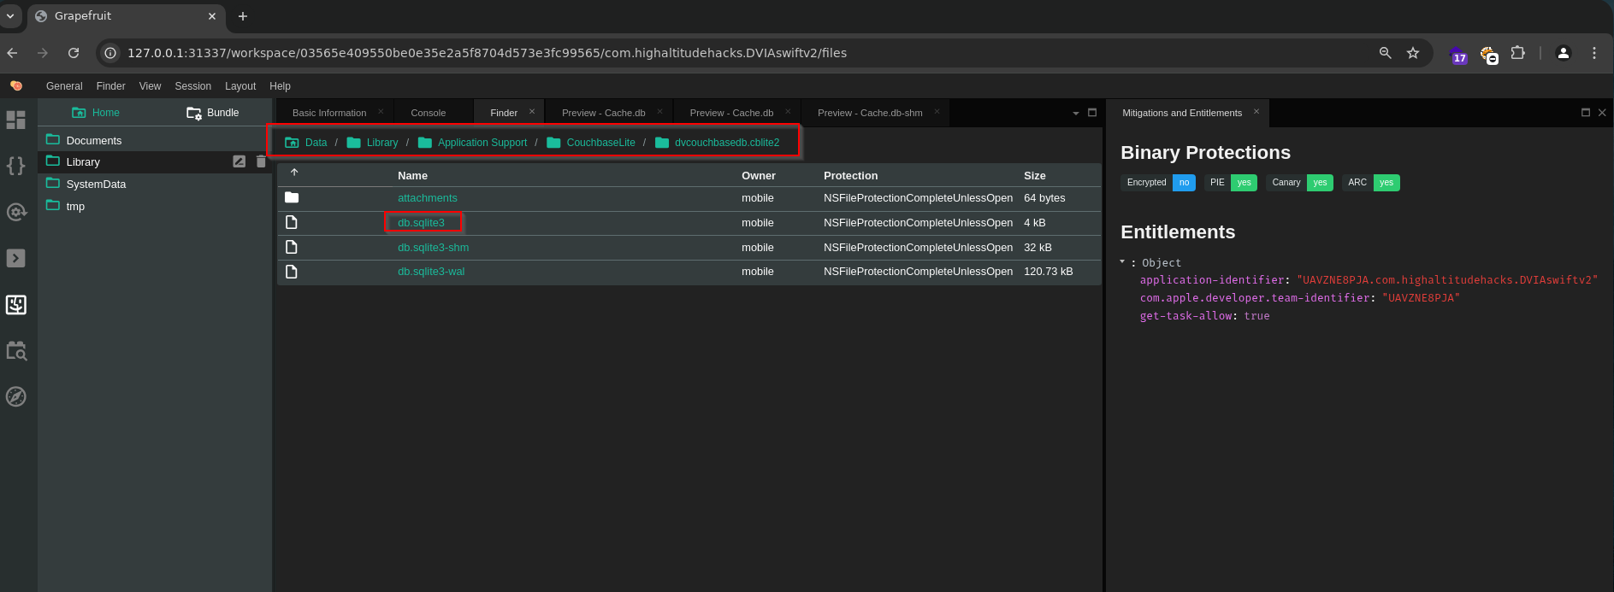Screen dimensions: 1614x592
Task: Select the Documents folder in the tree
Action: point(94,140)
